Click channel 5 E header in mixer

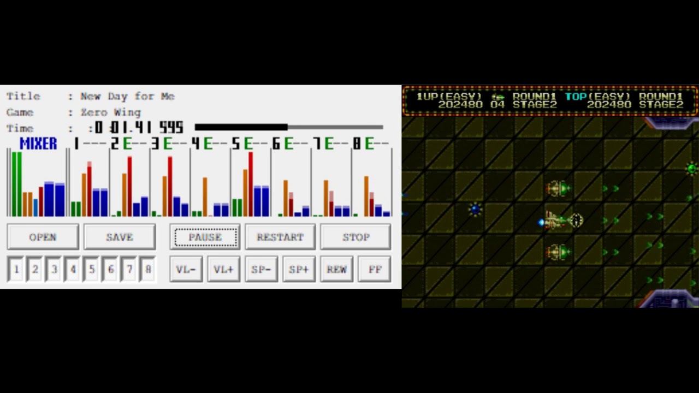[x=250, y=144]
